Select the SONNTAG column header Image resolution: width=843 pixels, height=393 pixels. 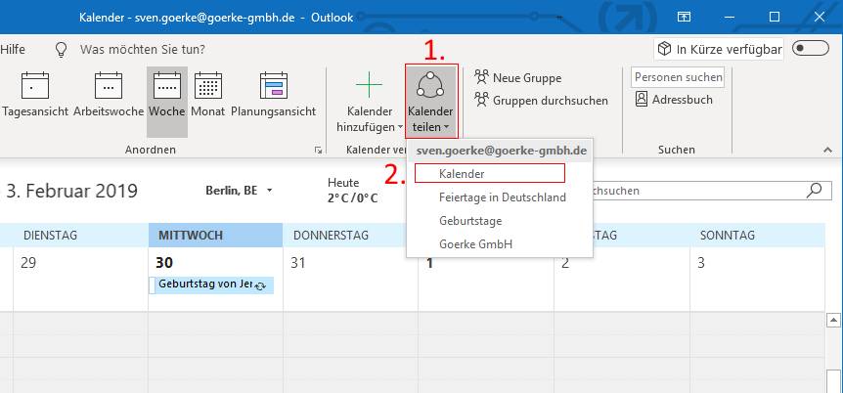758,235
